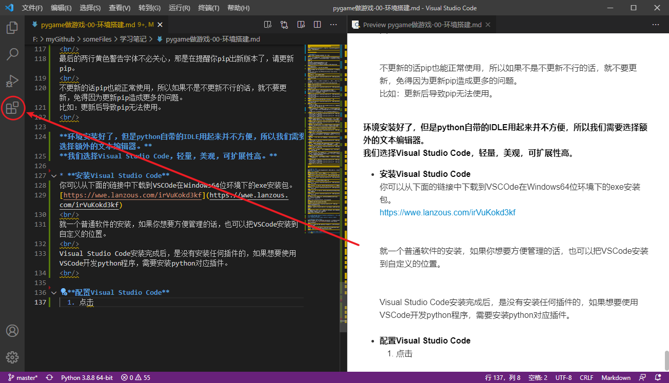Change indentation via 空格: 2
Viewport: 669px width, 383px height.
(x=538, y=378)
